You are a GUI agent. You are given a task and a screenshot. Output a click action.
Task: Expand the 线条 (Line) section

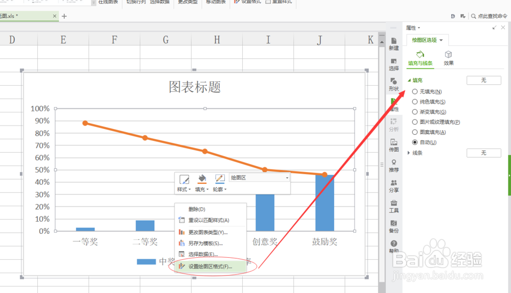[409, 153]
